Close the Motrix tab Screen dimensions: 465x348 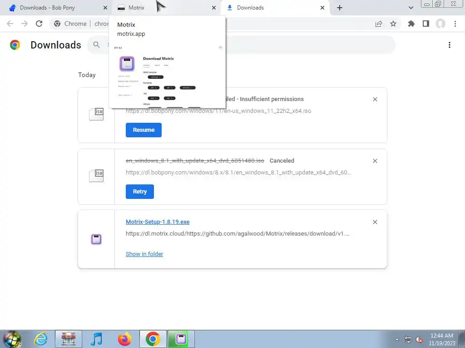click(x=214, y=8)
